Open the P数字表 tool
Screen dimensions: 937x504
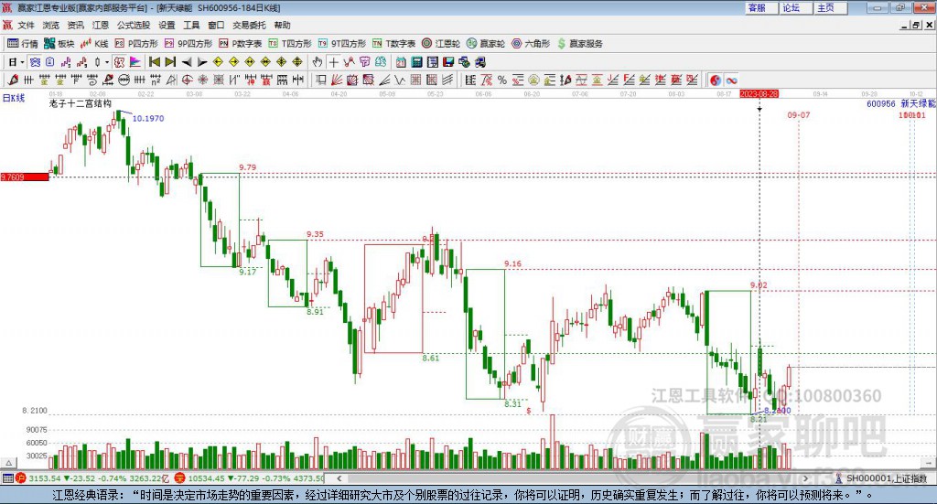(241, 44)
